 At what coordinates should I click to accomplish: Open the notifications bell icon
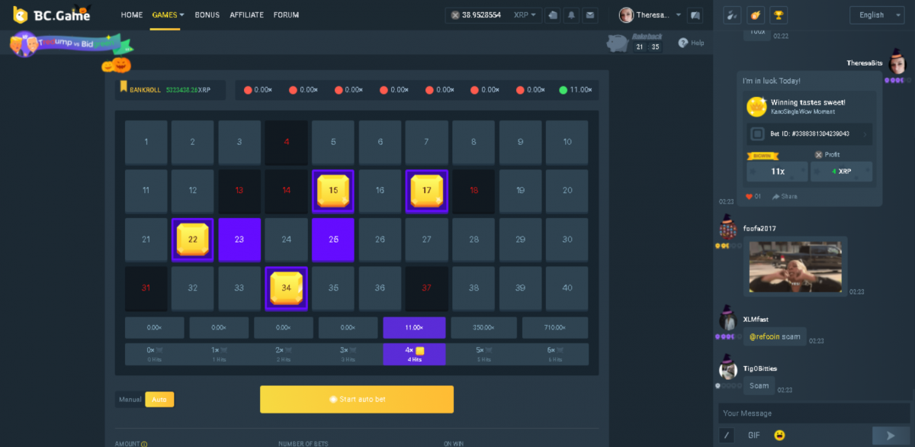[x=570, y=15]
